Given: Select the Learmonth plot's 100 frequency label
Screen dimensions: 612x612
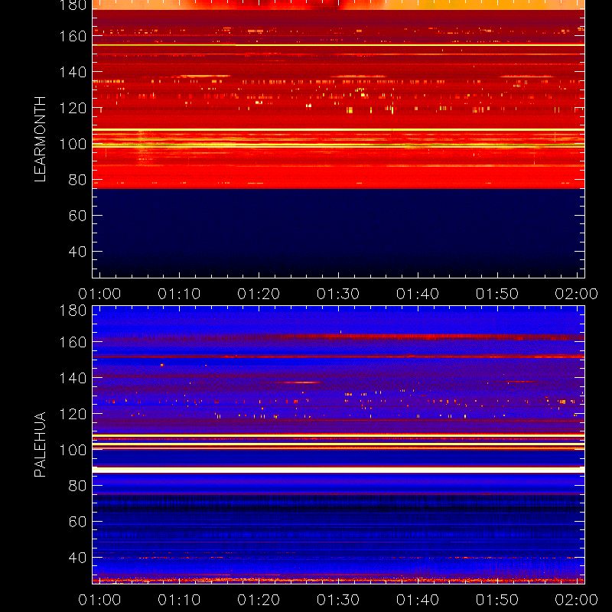Looking at the screenshot, I should (73, 144).
